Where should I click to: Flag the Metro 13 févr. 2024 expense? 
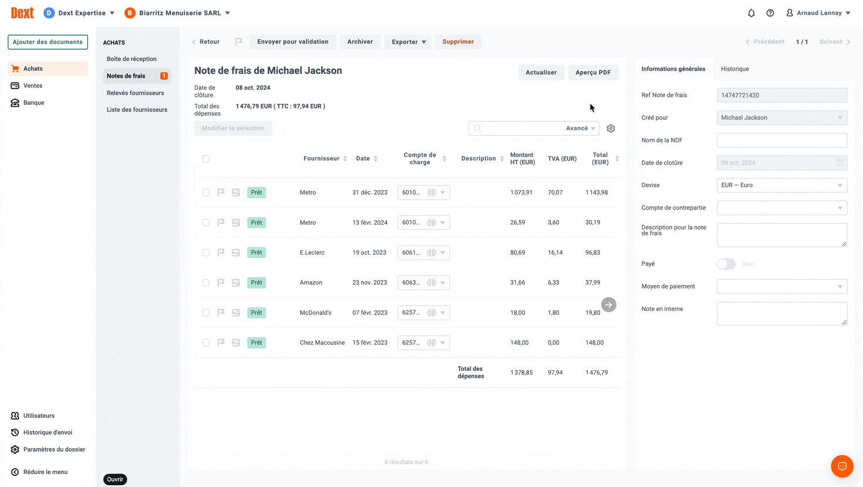(x=221, y=222)
